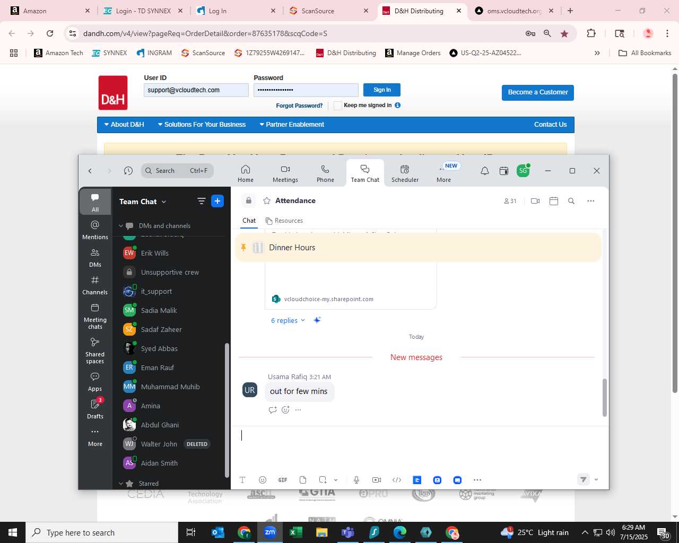Image resolution: width=679 pixels, height=543 pixels.
Task: Open it_support channel
Action: pos(170,291)
